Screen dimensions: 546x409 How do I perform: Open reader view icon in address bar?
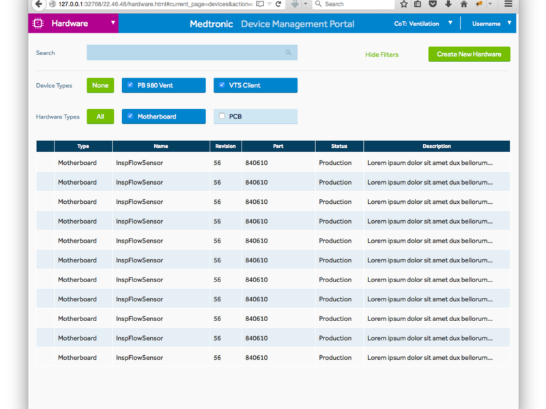tap(260, 4)
